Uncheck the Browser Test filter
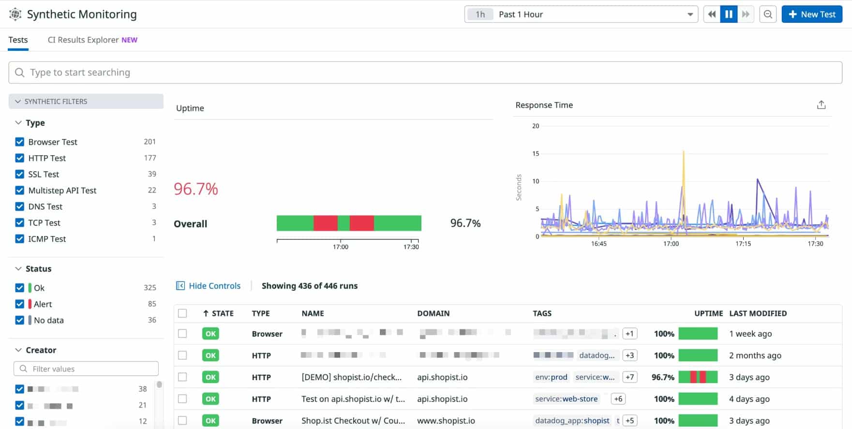The height and width of the screenshot is (429, 852). (20, 142)
